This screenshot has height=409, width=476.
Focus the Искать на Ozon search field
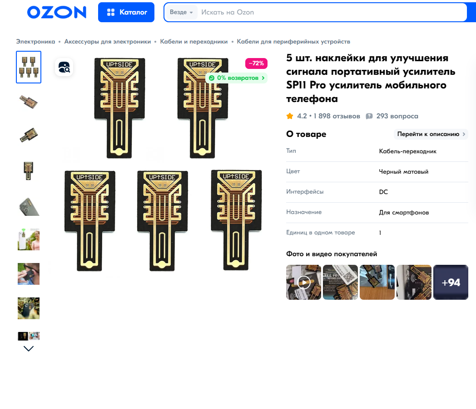331,12
